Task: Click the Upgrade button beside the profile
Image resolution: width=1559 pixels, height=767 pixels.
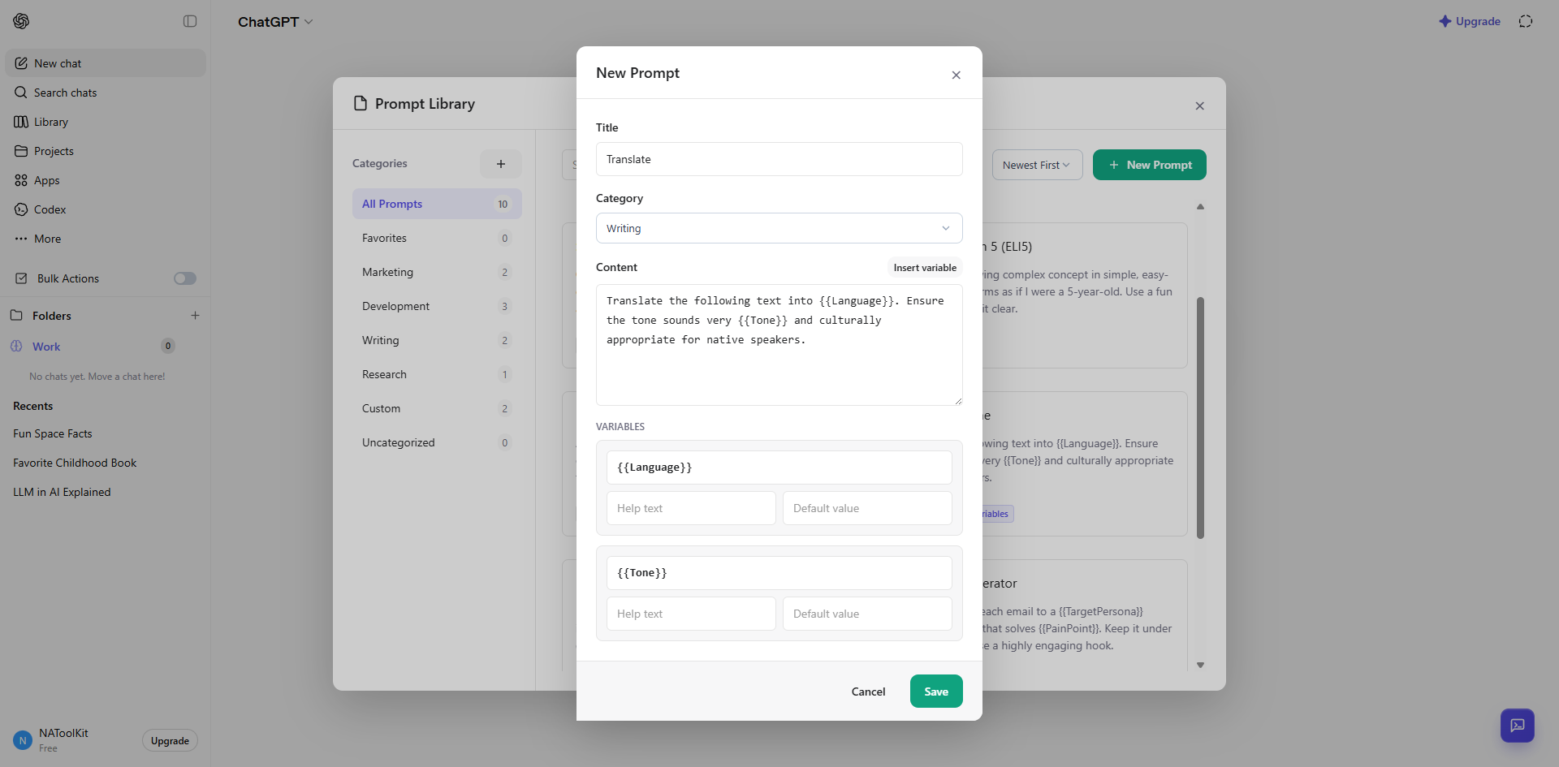Action: [170, 740]
